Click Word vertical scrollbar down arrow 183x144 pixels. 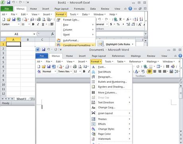(x=181, y=131)
